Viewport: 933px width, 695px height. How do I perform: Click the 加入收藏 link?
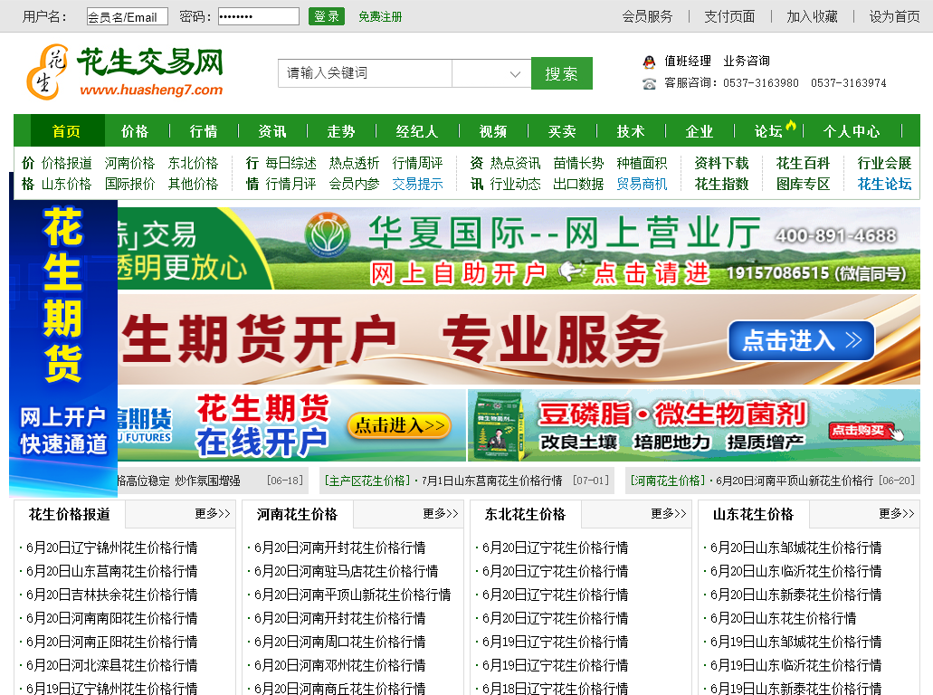(x=813, y=16)
